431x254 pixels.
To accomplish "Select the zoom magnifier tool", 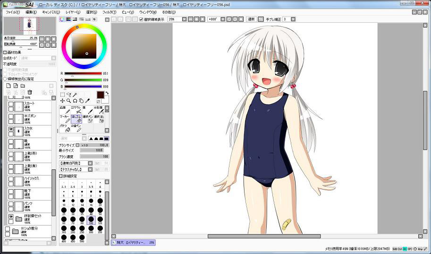I will pos(68,101).
